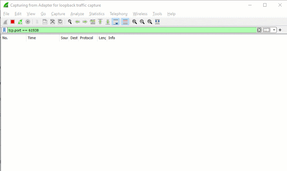This screenshot has width=287, height=171.
Task: Expand display filter history dropdown arrow
Action: click(274, 30)
